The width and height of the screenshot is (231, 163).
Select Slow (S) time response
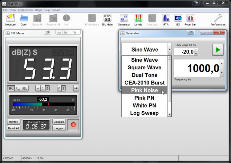(x=63, y=88)
